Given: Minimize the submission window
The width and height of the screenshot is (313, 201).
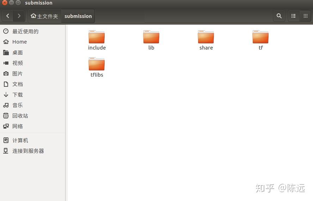Looking at the screenshot, I should coord(12,2).
